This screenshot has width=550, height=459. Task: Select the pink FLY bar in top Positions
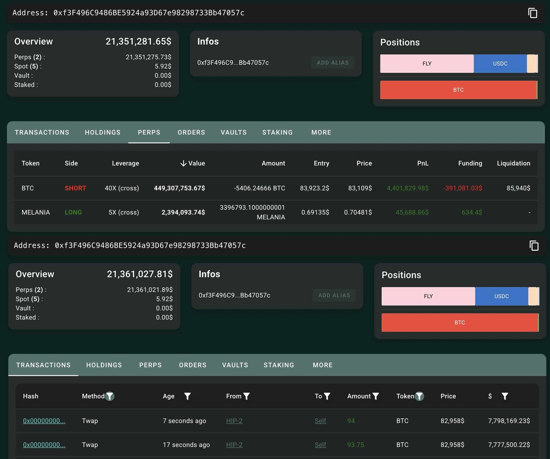427,64
